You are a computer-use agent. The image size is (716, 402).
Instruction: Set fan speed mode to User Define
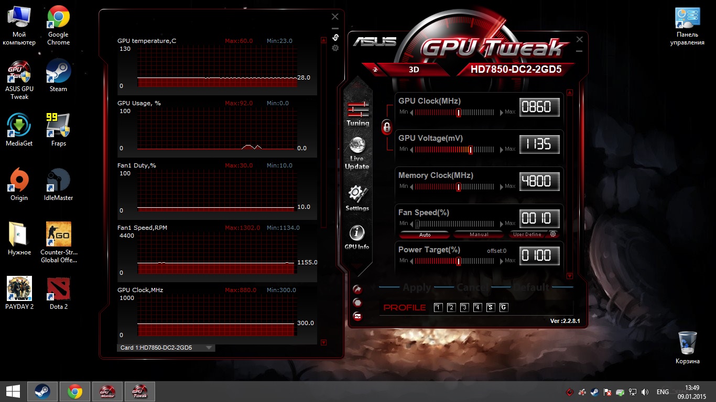click(527, 234)
